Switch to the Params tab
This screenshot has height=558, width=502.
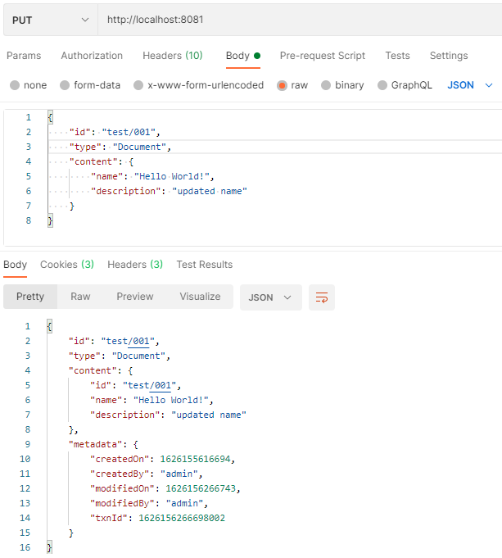pos(24,56)
